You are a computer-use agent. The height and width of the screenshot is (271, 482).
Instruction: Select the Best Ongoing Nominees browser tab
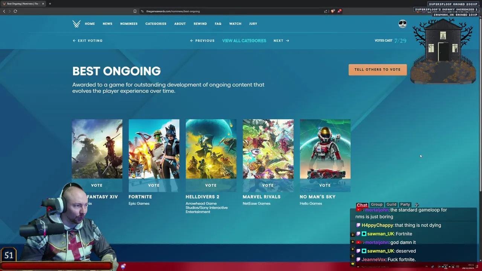[23, 4]
